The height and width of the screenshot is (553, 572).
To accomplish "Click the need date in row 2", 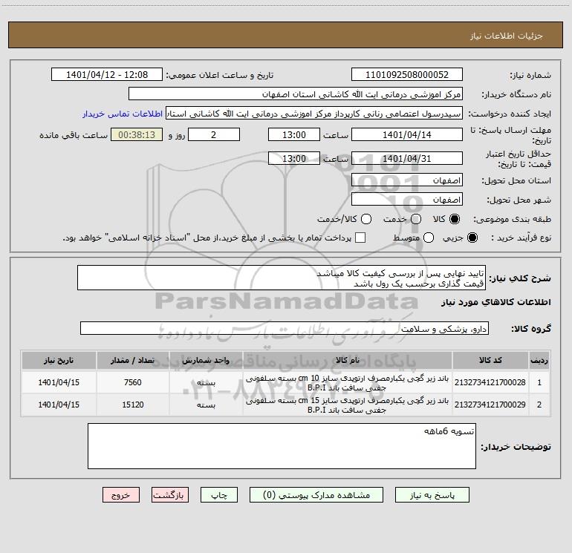I will click(59, 405).
